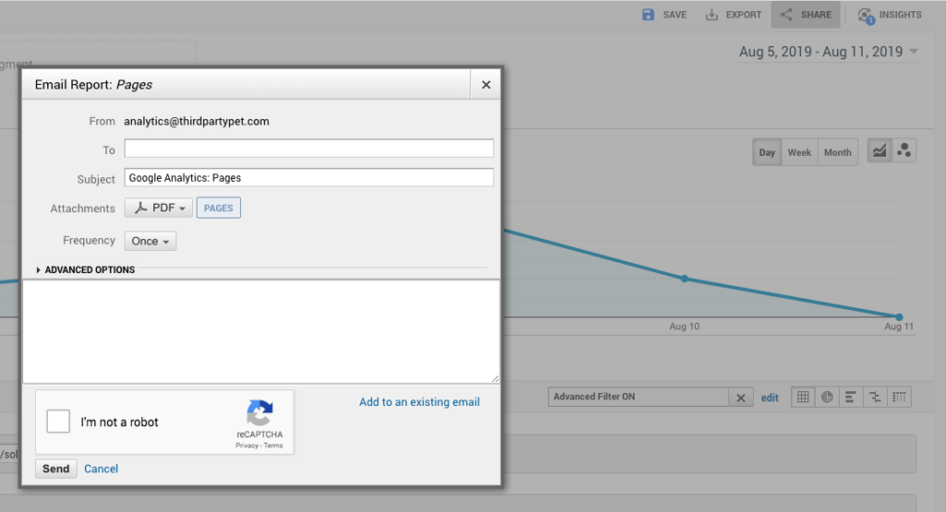Viewport: 946px width, 512px height.
Task: Click the Insights icon in toolbar
Action: (889, 15)
